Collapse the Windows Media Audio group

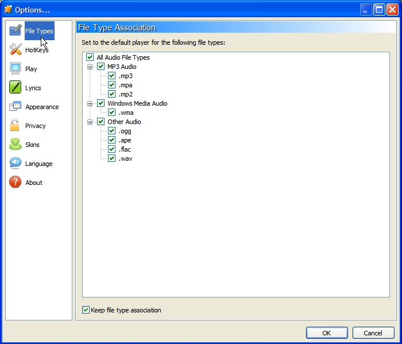(90, 103)
